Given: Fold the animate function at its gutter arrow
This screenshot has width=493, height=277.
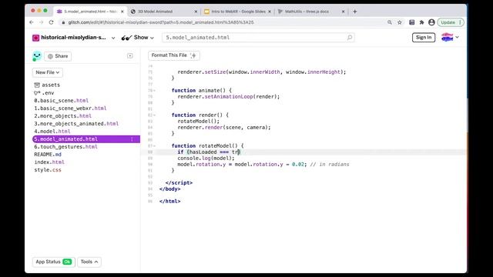Looking at the screenshot, I should coord(154,91).
